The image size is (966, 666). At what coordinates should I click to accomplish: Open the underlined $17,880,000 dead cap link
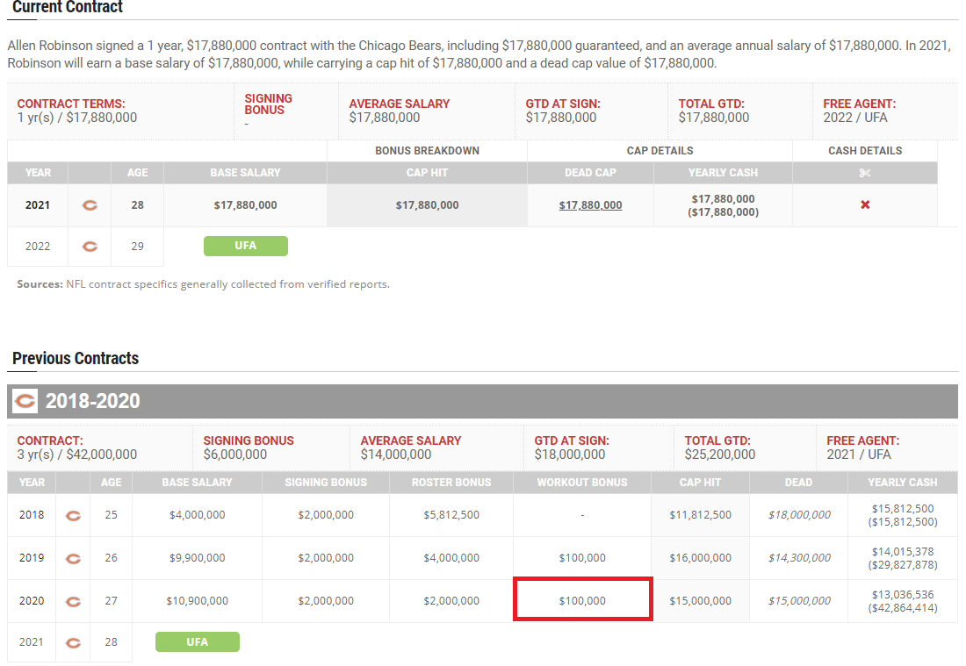point(590,205)
